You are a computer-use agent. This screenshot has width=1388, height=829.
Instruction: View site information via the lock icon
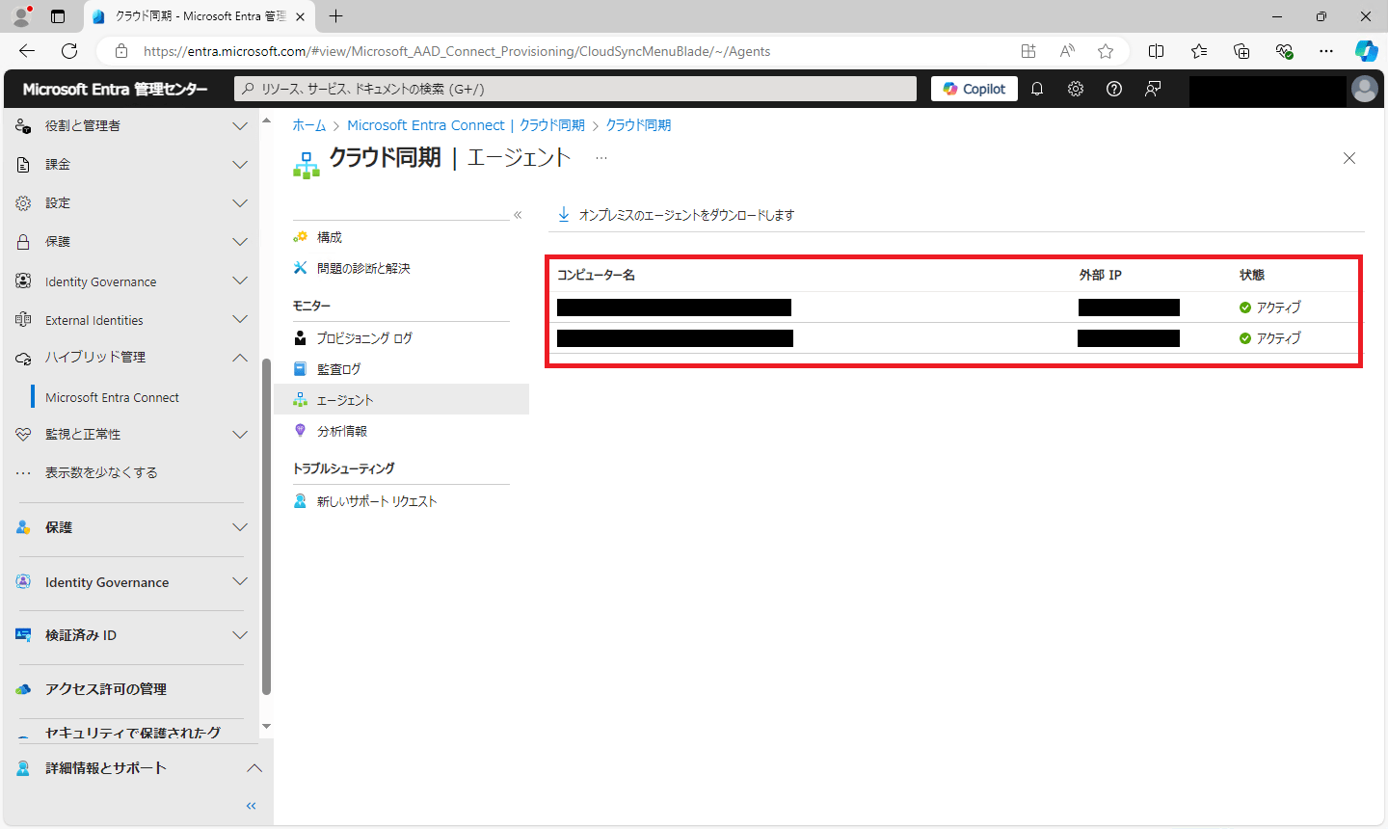[121, 51]
